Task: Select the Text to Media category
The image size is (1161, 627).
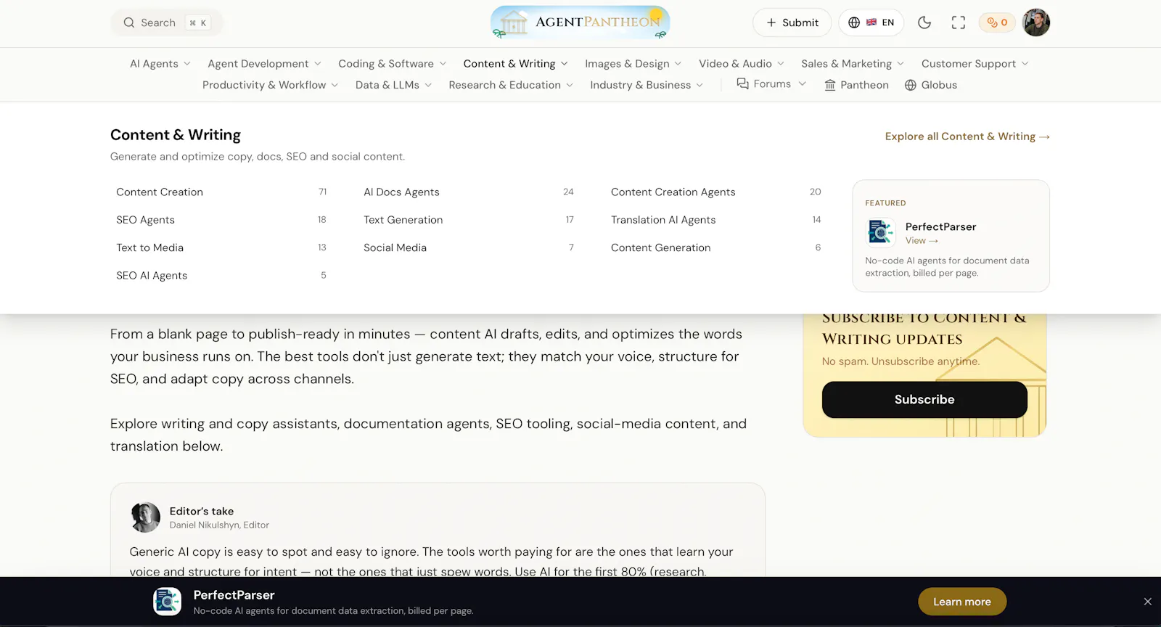Action: tap(221, 247)
